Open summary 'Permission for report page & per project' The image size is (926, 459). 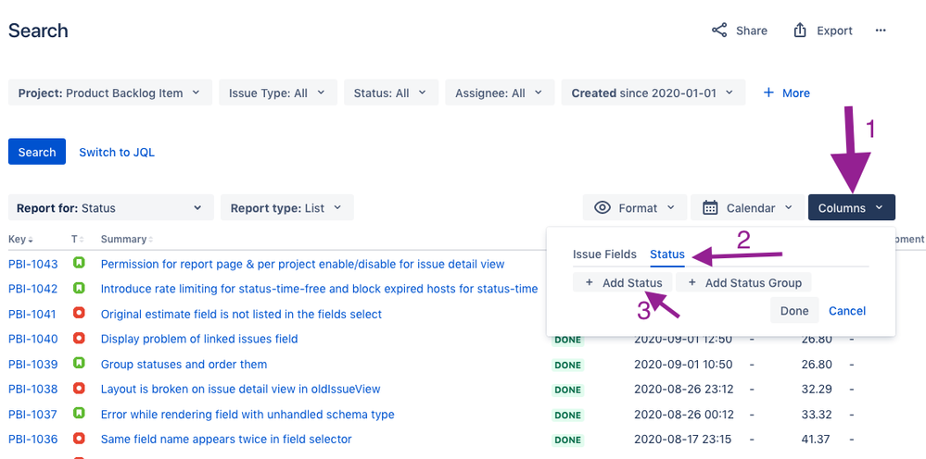(302, 264)
